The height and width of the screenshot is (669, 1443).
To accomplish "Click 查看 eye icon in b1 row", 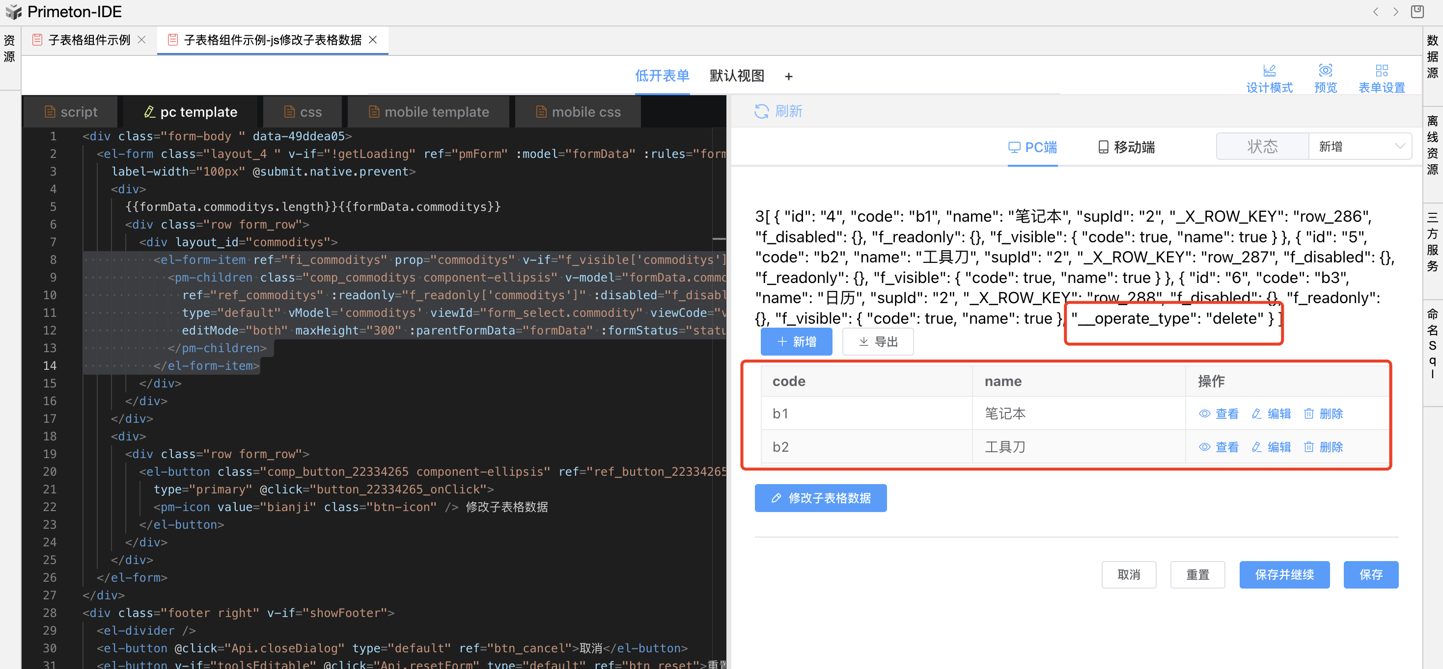I will [1204, 414].
